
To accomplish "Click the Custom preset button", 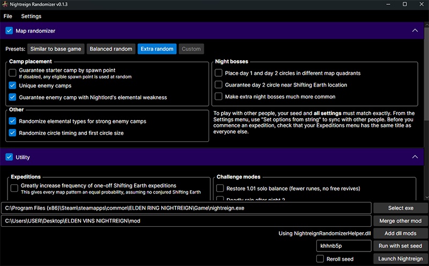I will (x=191, y=49).
